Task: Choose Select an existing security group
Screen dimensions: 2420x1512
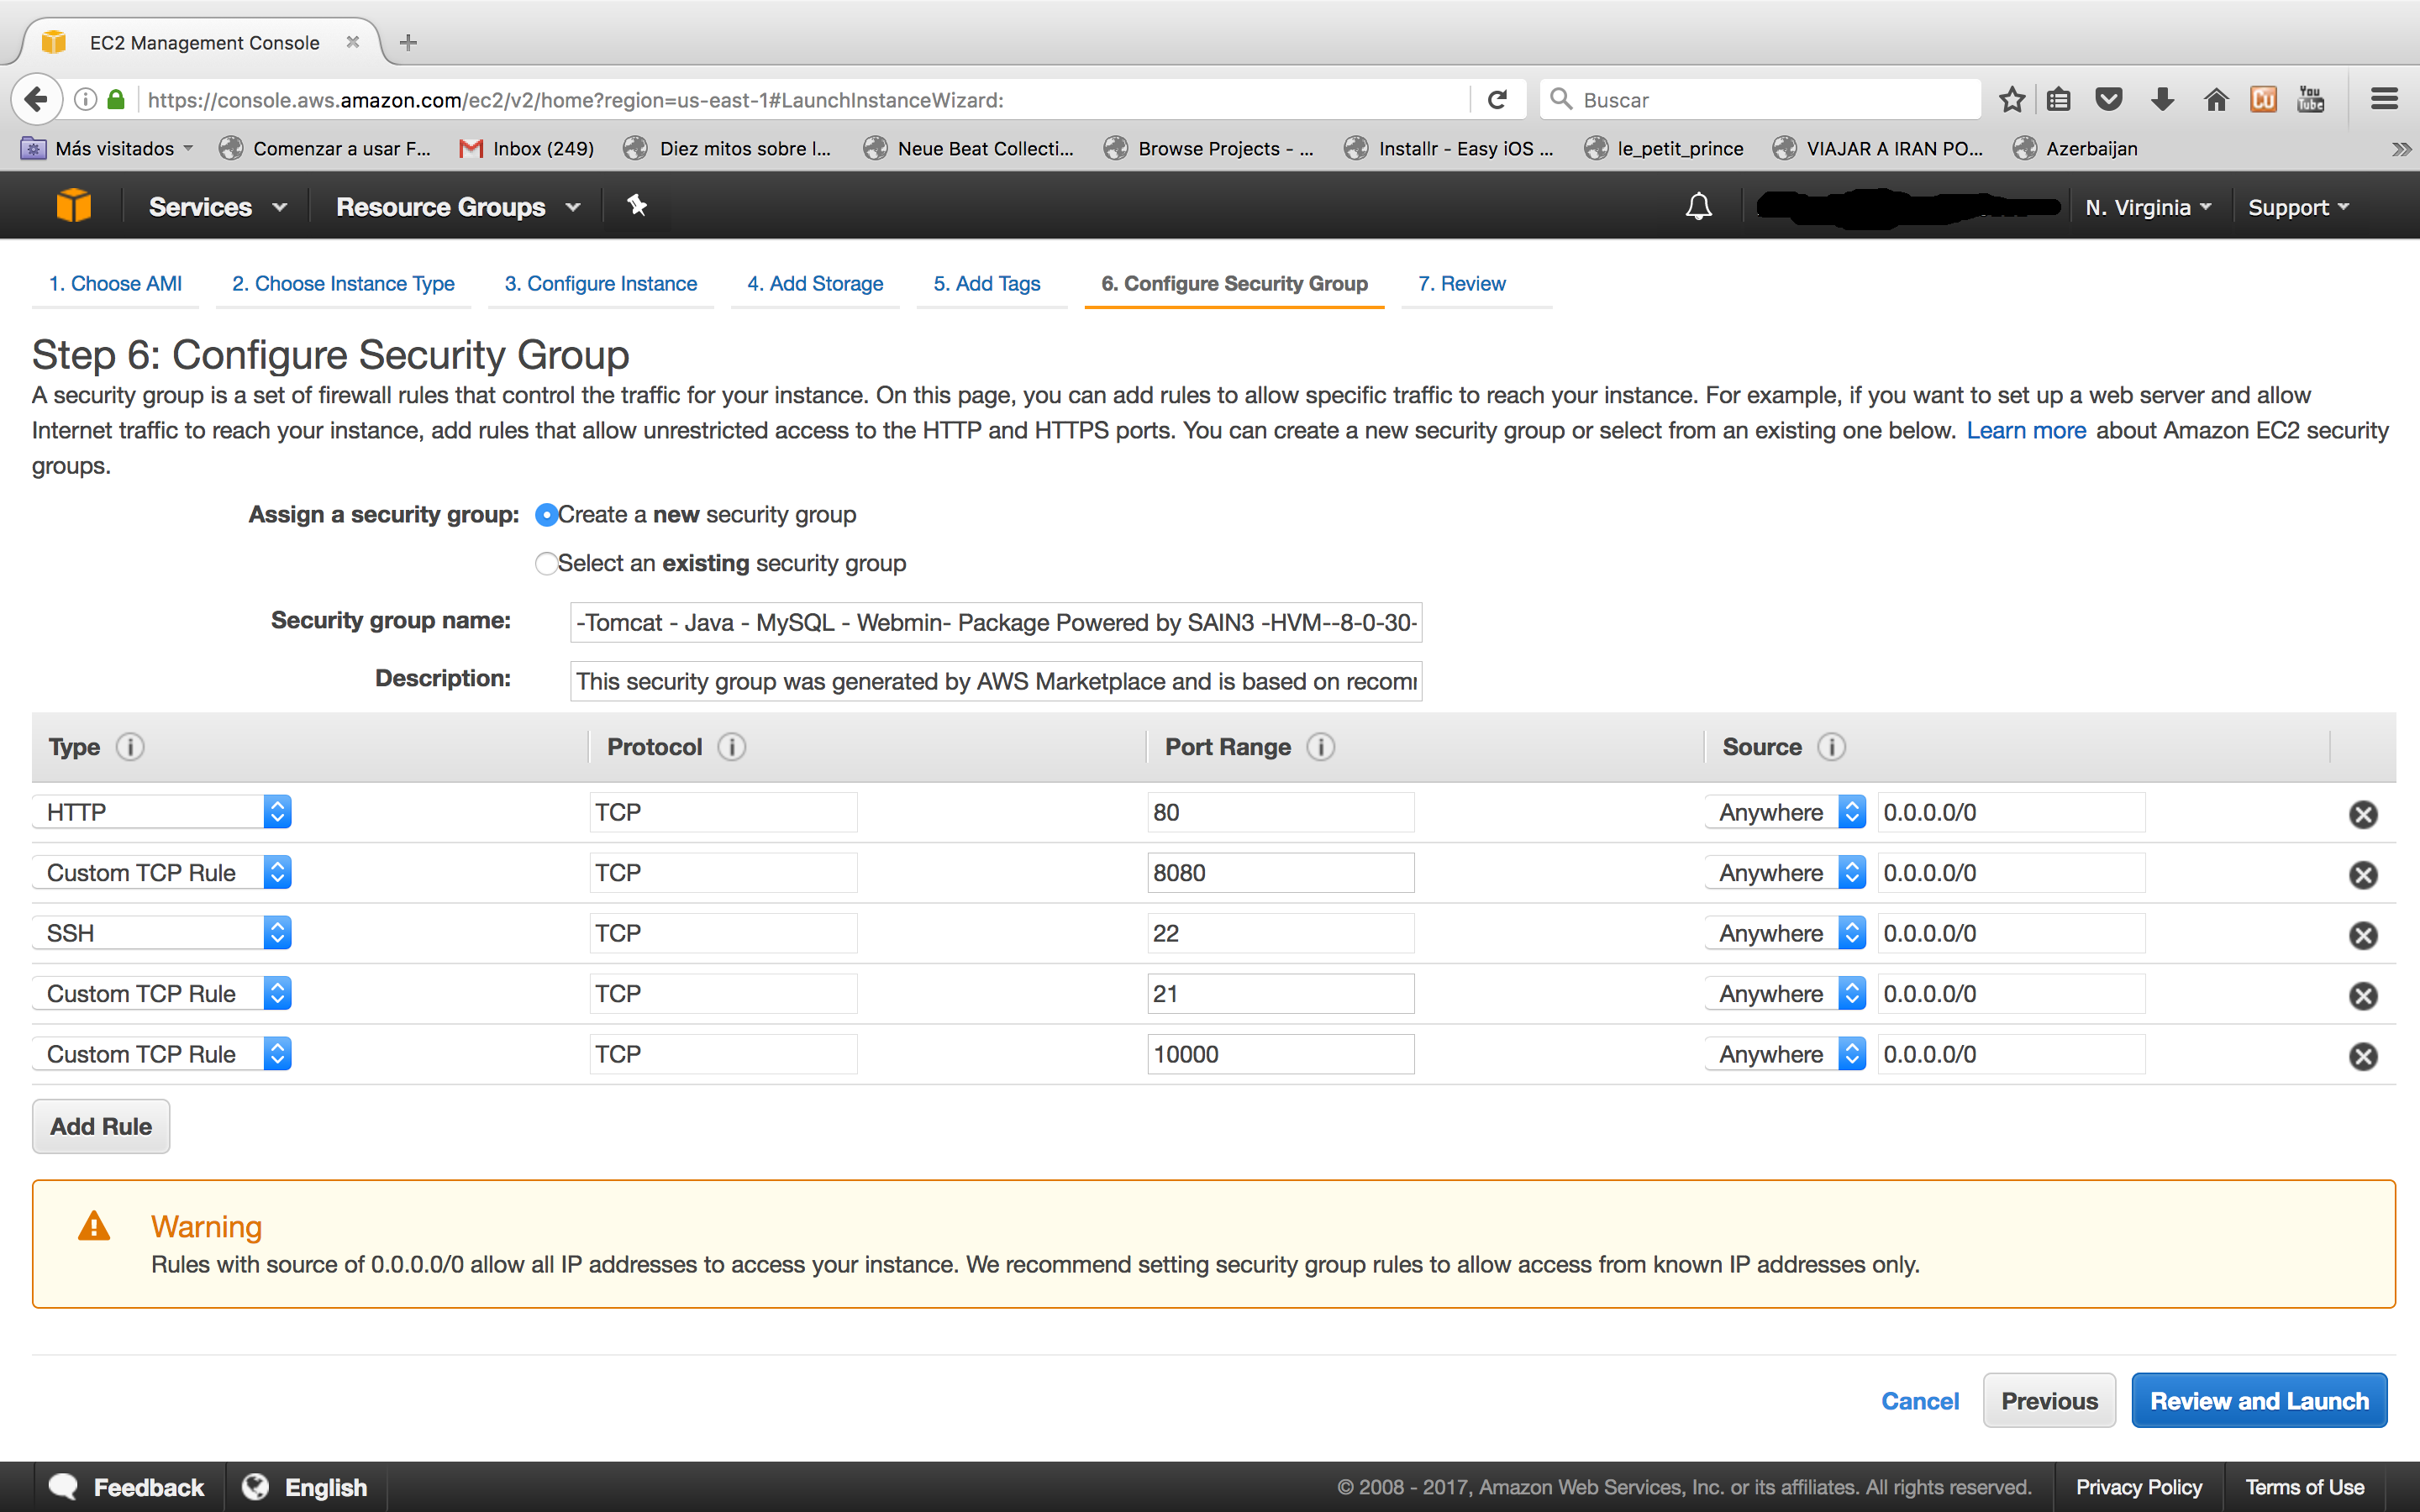Action: tap(546, 564)
